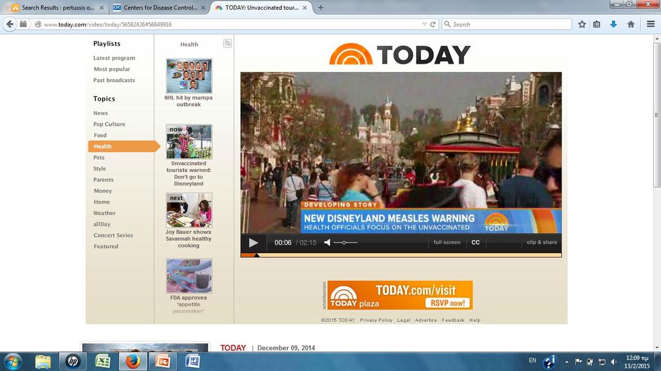Select Most popular playlist
The height and width of the screenshot is (371, 661).
(112, 69)
